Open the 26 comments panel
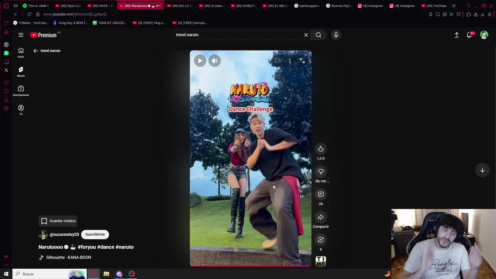The height and width of the screenshot is (279, 496). (x=321, y=194)
